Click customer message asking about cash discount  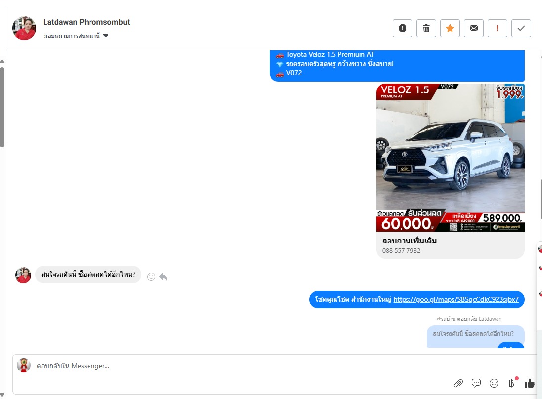click(88, 274)
